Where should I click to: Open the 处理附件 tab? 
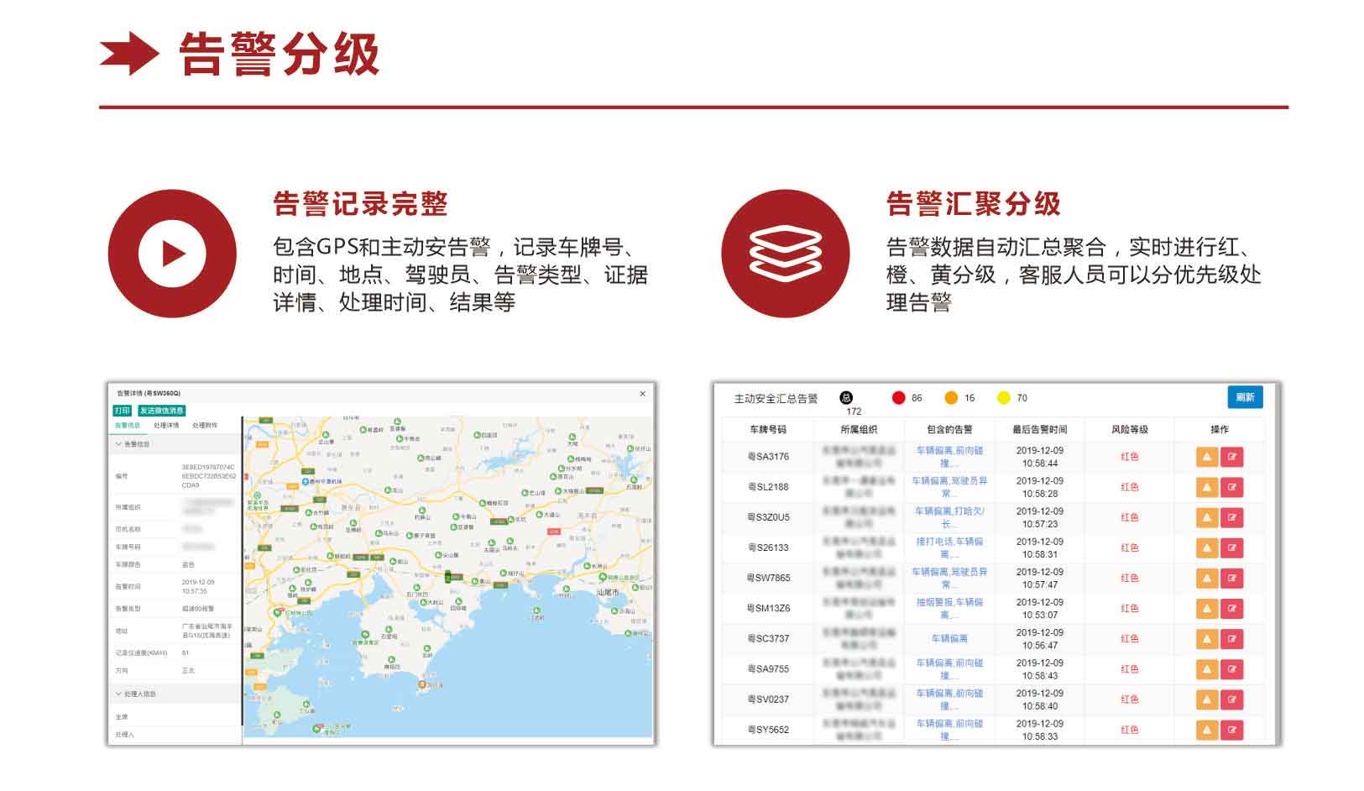tap(205, 426)
